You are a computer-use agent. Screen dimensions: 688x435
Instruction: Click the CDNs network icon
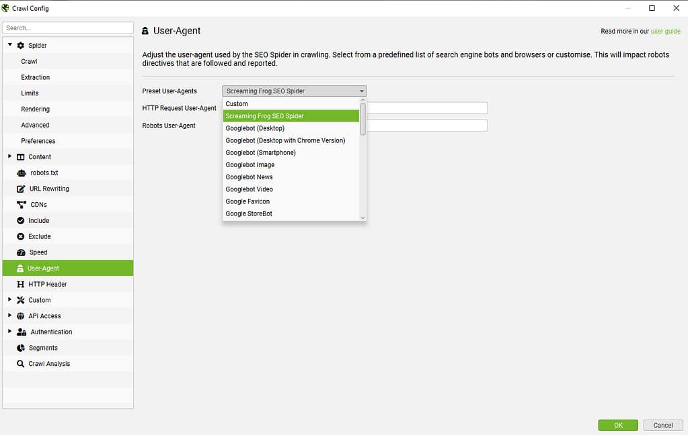coord(22,205)
